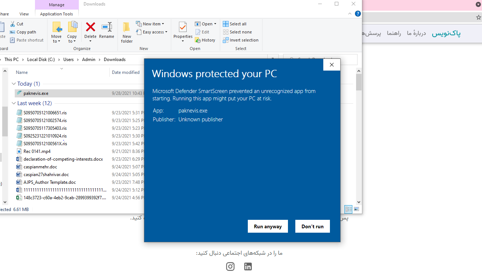
Task: Click the red Delete icon
Action: (90, 27)
